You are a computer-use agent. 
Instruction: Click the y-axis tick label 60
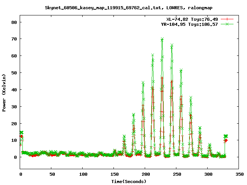pos(14,56)
